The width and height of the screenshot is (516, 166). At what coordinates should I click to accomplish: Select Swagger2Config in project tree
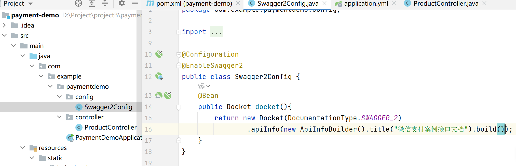click(x=71, y=107)
